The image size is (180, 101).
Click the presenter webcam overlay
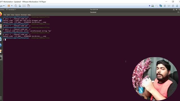coord(155,79)
